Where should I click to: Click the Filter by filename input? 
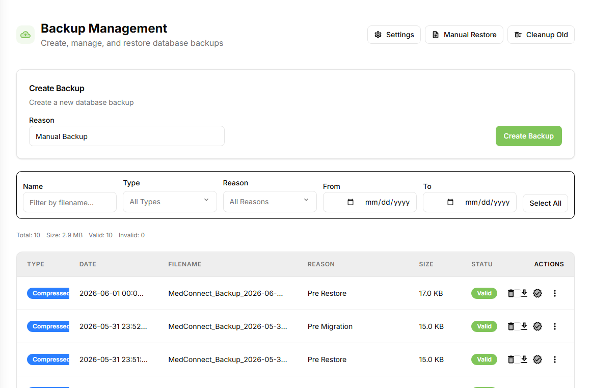pos(70,202)
